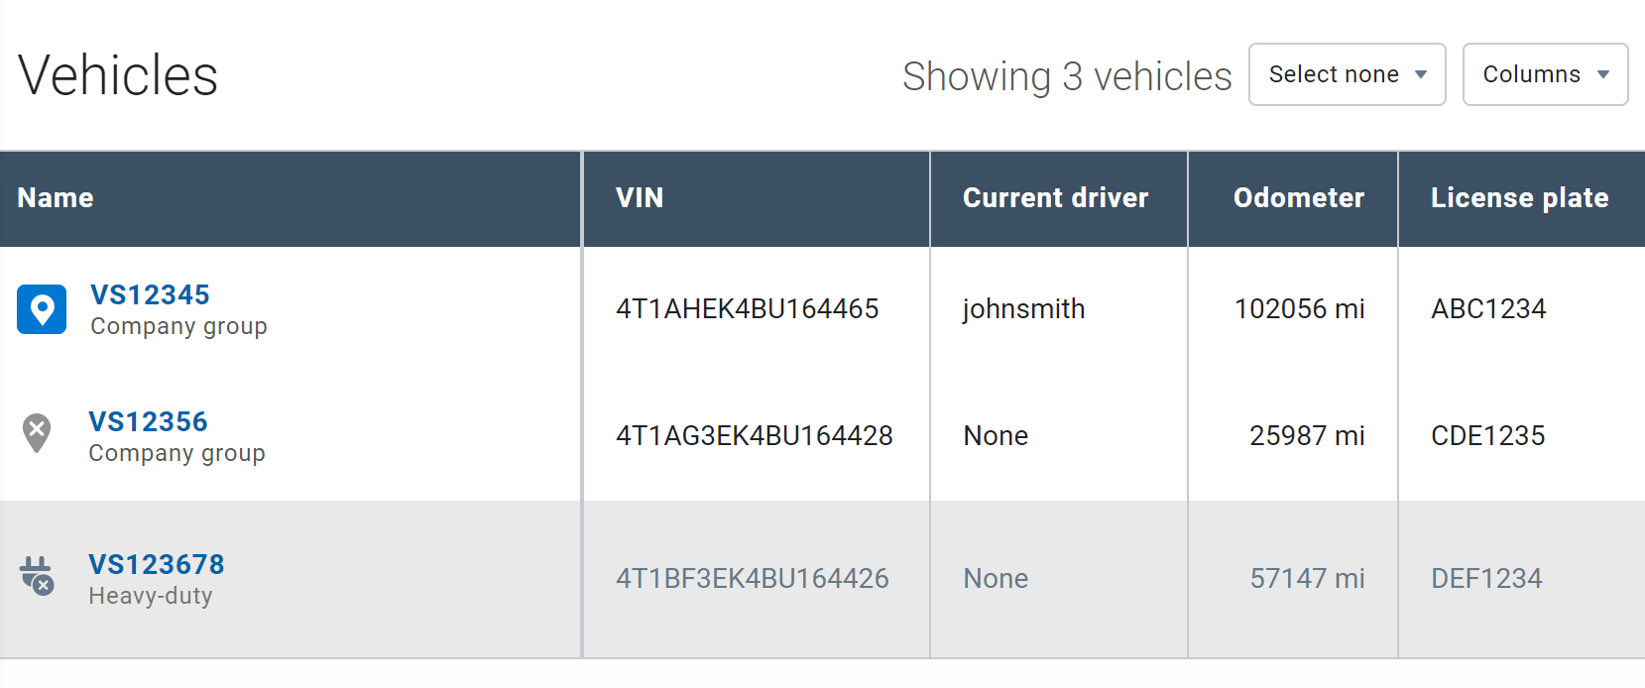Open the Select none dropdown
Viewport: 1645px width, 688px height.
pyautogui.click(x=1347, y=74)
